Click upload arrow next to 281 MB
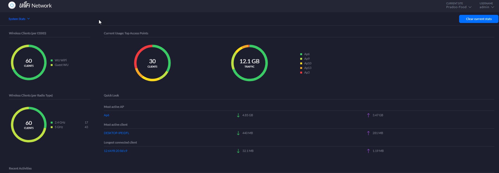 [368, 133]
